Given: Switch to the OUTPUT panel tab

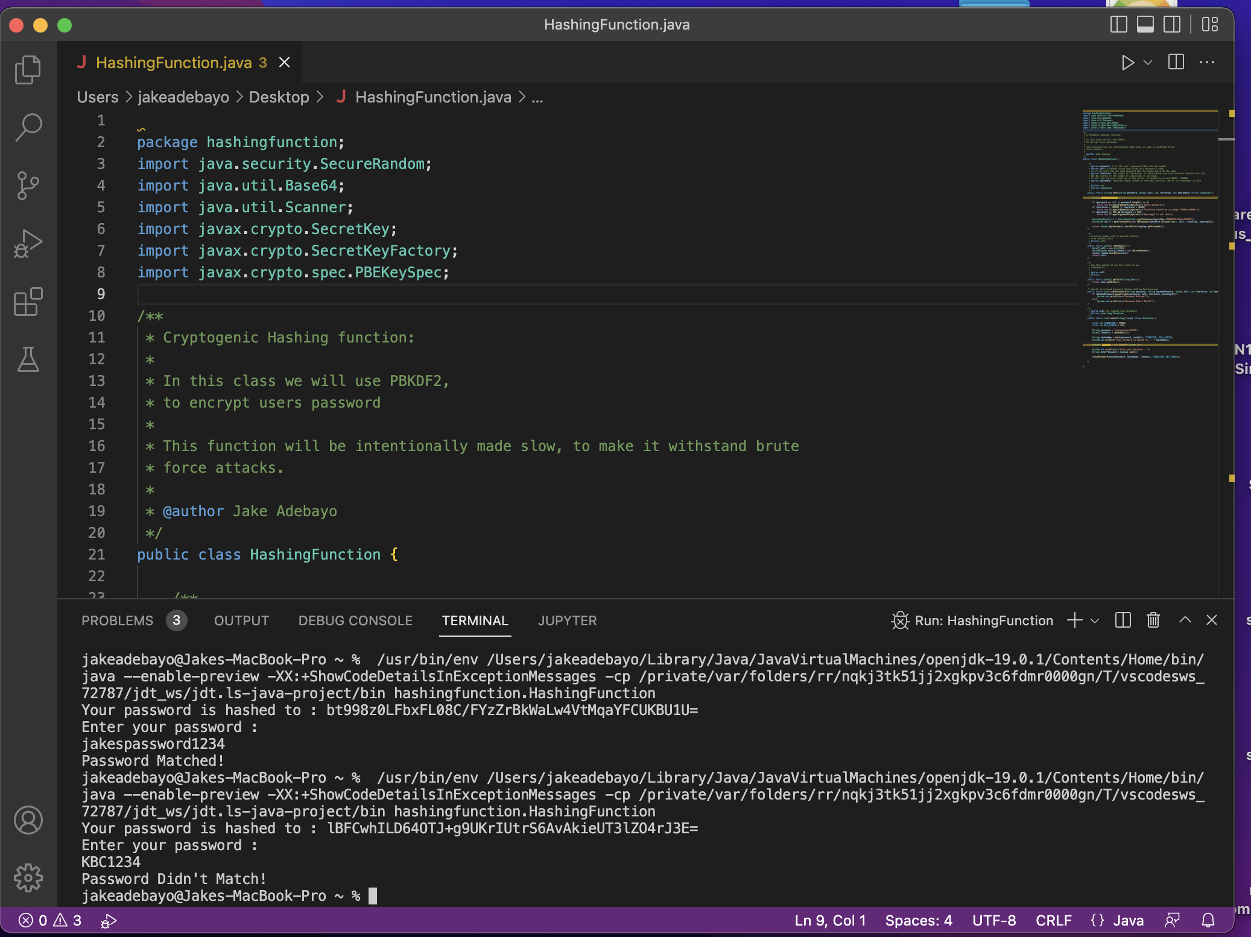Looking at the screenshot, I should [x=241, y=620].
